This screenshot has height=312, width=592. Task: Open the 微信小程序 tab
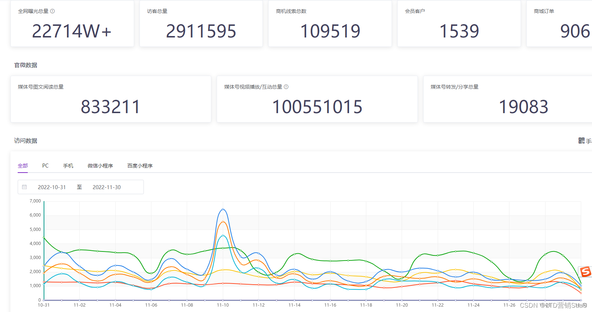click(x=100, y=166)
